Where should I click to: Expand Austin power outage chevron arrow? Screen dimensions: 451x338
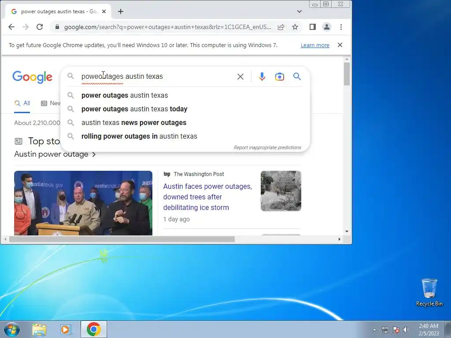tap(94, 154)
